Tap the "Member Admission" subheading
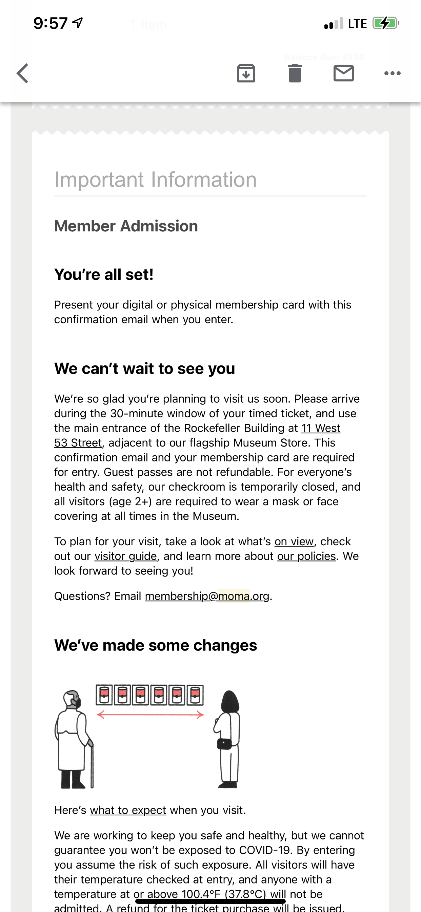This screenshot has height=912, width=421. 126,226
